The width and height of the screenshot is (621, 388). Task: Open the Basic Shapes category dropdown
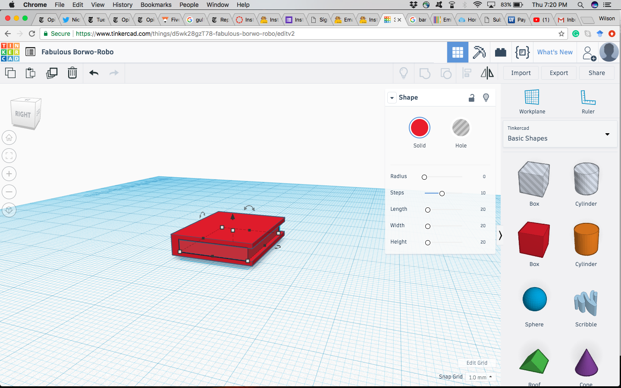coord(560,134)
